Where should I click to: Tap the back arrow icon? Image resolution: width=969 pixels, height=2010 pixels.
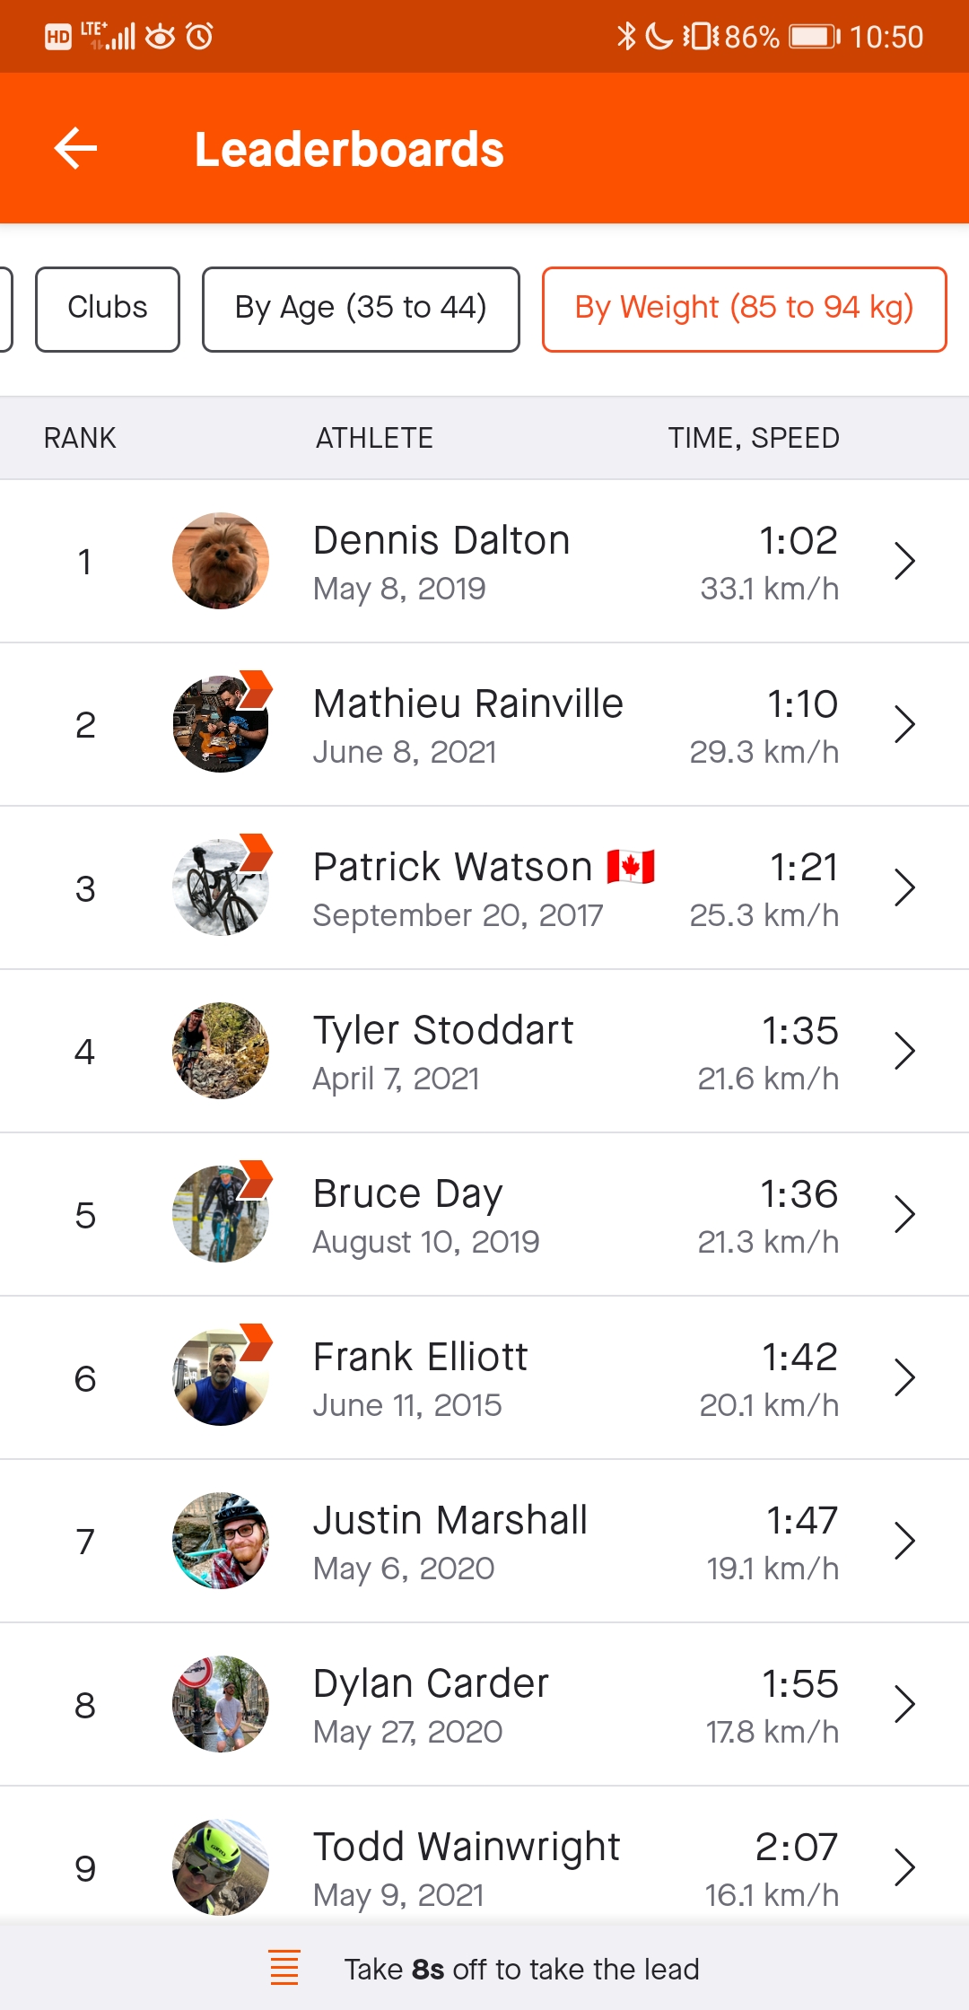click(x=75, y=148)
